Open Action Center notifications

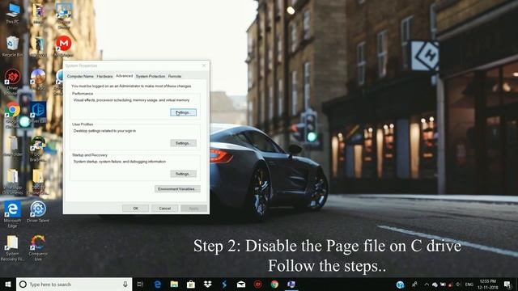click(x=507, y=284)
